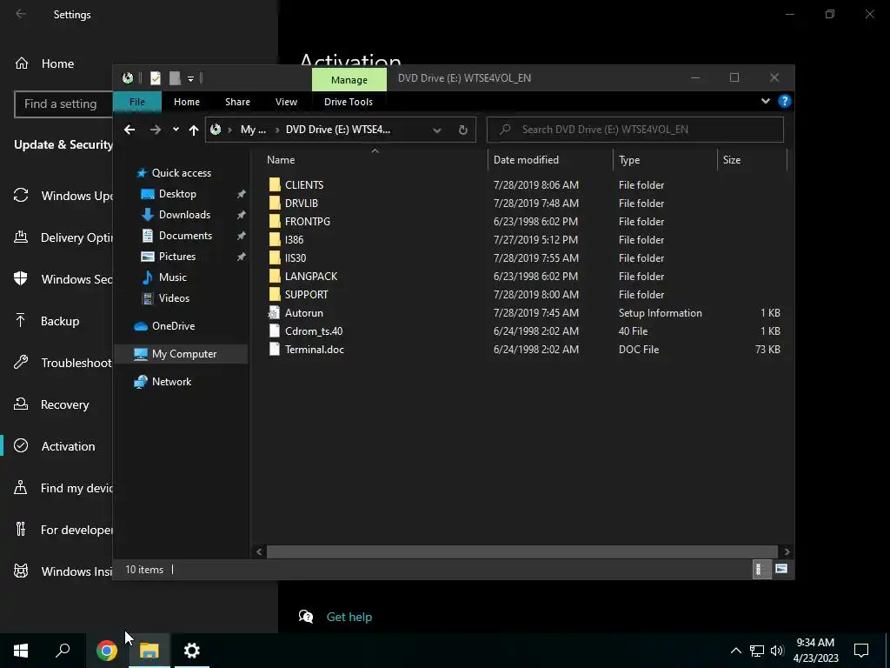
Task: Open Music in navigation pane
Action: (173, 277)
